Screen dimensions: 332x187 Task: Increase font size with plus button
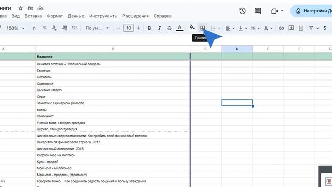point(139,28)
